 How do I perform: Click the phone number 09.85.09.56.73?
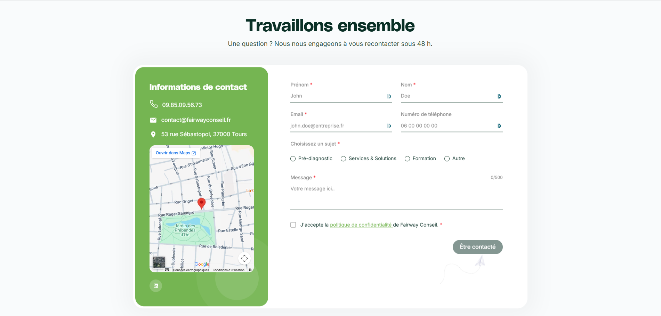(x=182, y=105)
